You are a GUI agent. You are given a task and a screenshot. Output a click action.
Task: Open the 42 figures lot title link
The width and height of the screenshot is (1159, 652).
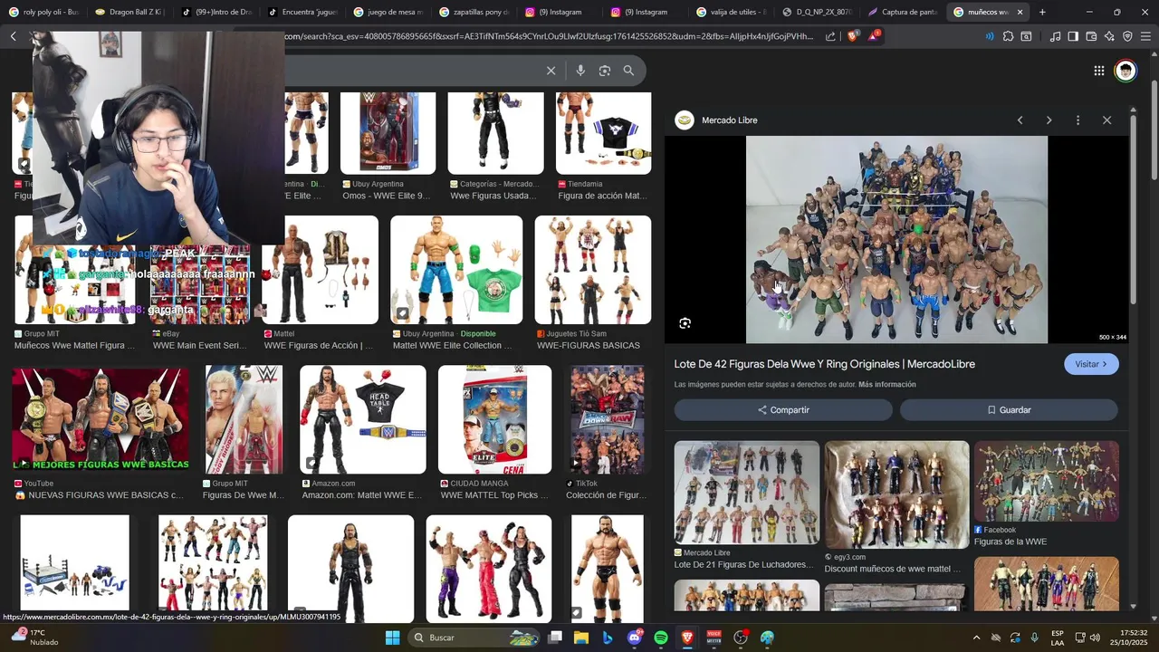tap(825, 364)
